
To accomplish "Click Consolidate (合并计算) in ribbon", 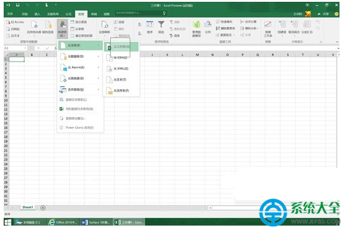I will tap(248, 22).
